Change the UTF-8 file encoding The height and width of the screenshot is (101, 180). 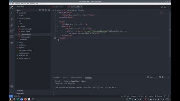(141, 96)
